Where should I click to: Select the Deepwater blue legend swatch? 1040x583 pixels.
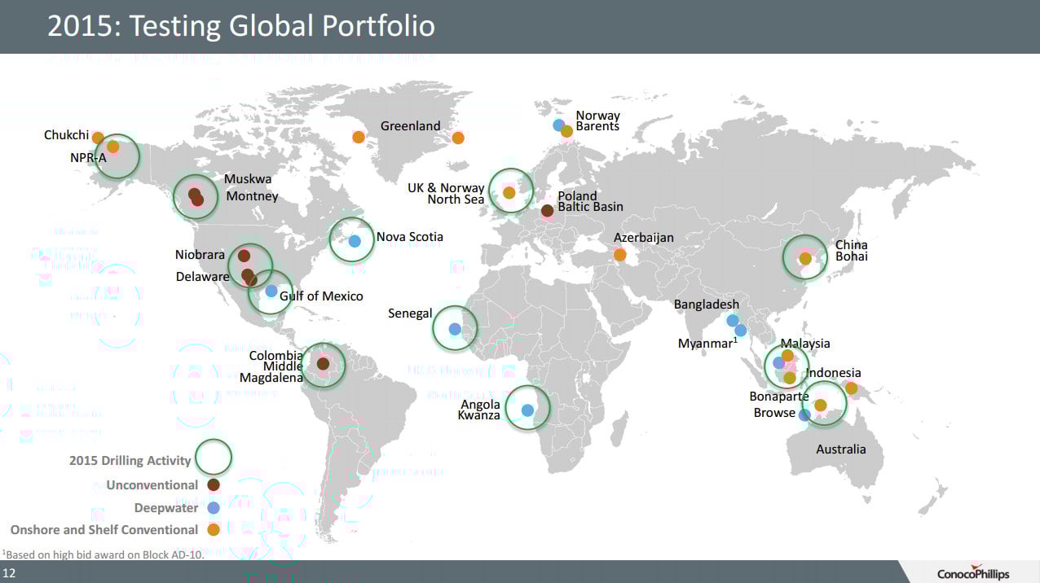(x=214, y=507)
